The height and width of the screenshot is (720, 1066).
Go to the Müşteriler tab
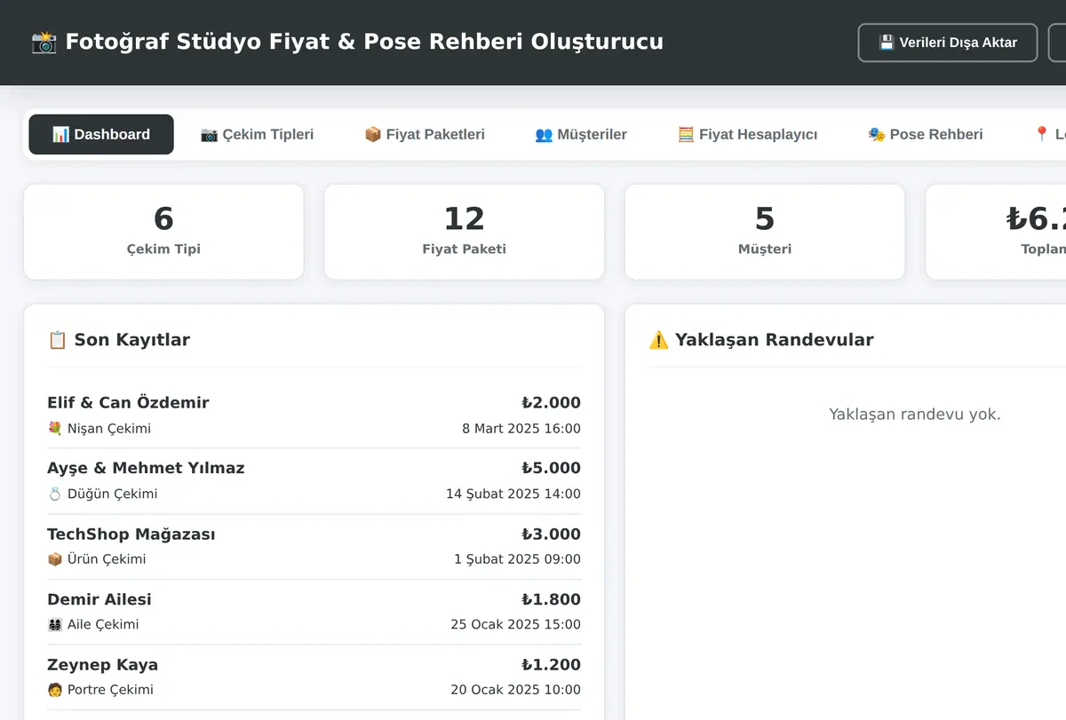point(581,135)
